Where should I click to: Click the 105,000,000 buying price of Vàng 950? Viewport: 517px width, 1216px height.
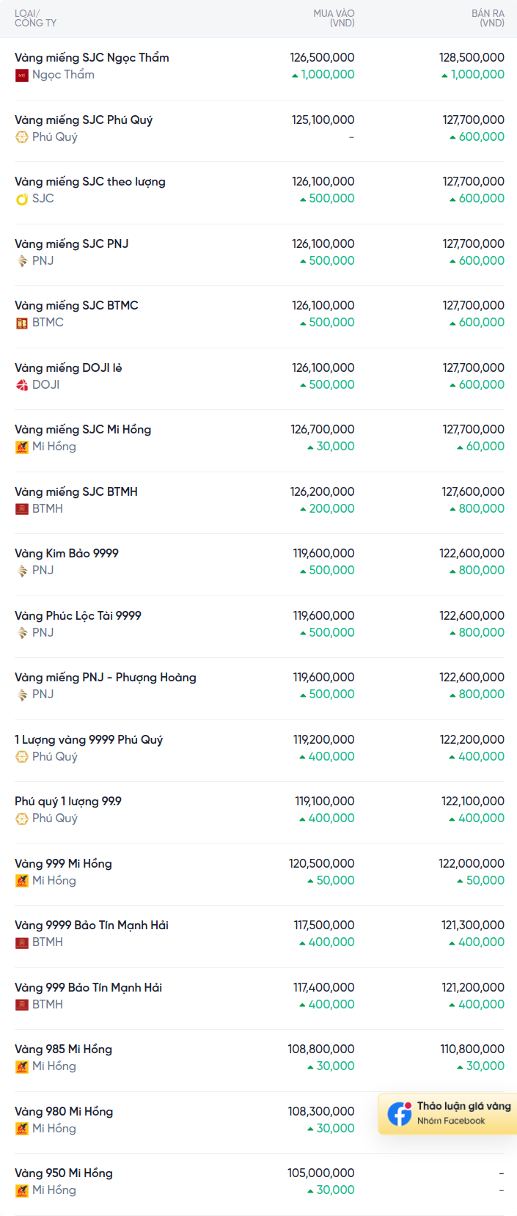[321, 1173]
